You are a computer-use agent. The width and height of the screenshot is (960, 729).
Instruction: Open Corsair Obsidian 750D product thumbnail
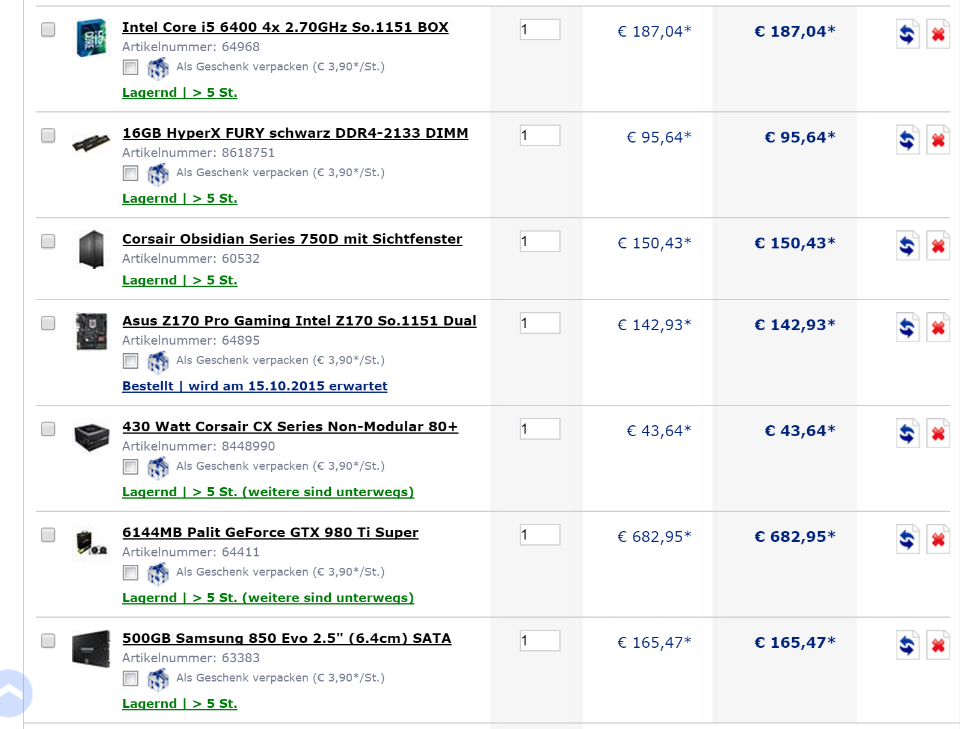click(91, 249)
